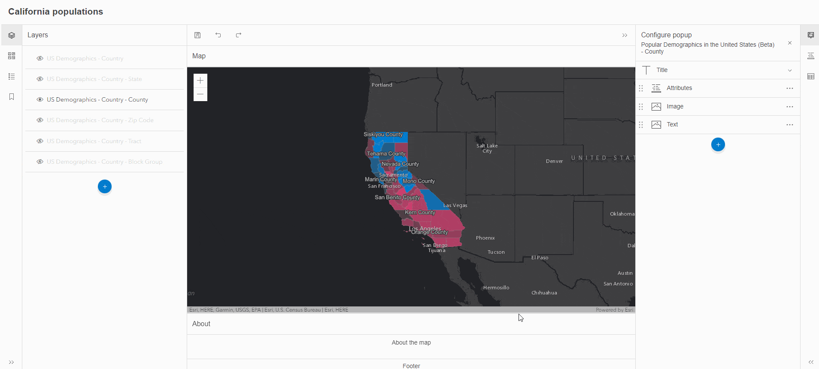This screenshot has width=819, height=369.
Task: Close the Configure popup panel
Action: click(789, 43)
